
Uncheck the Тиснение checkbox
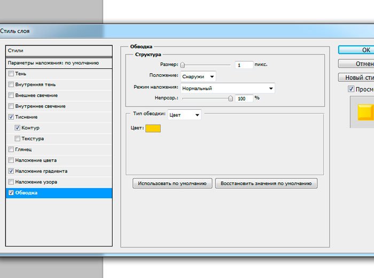pyautogui.click(x=11, y=117)
